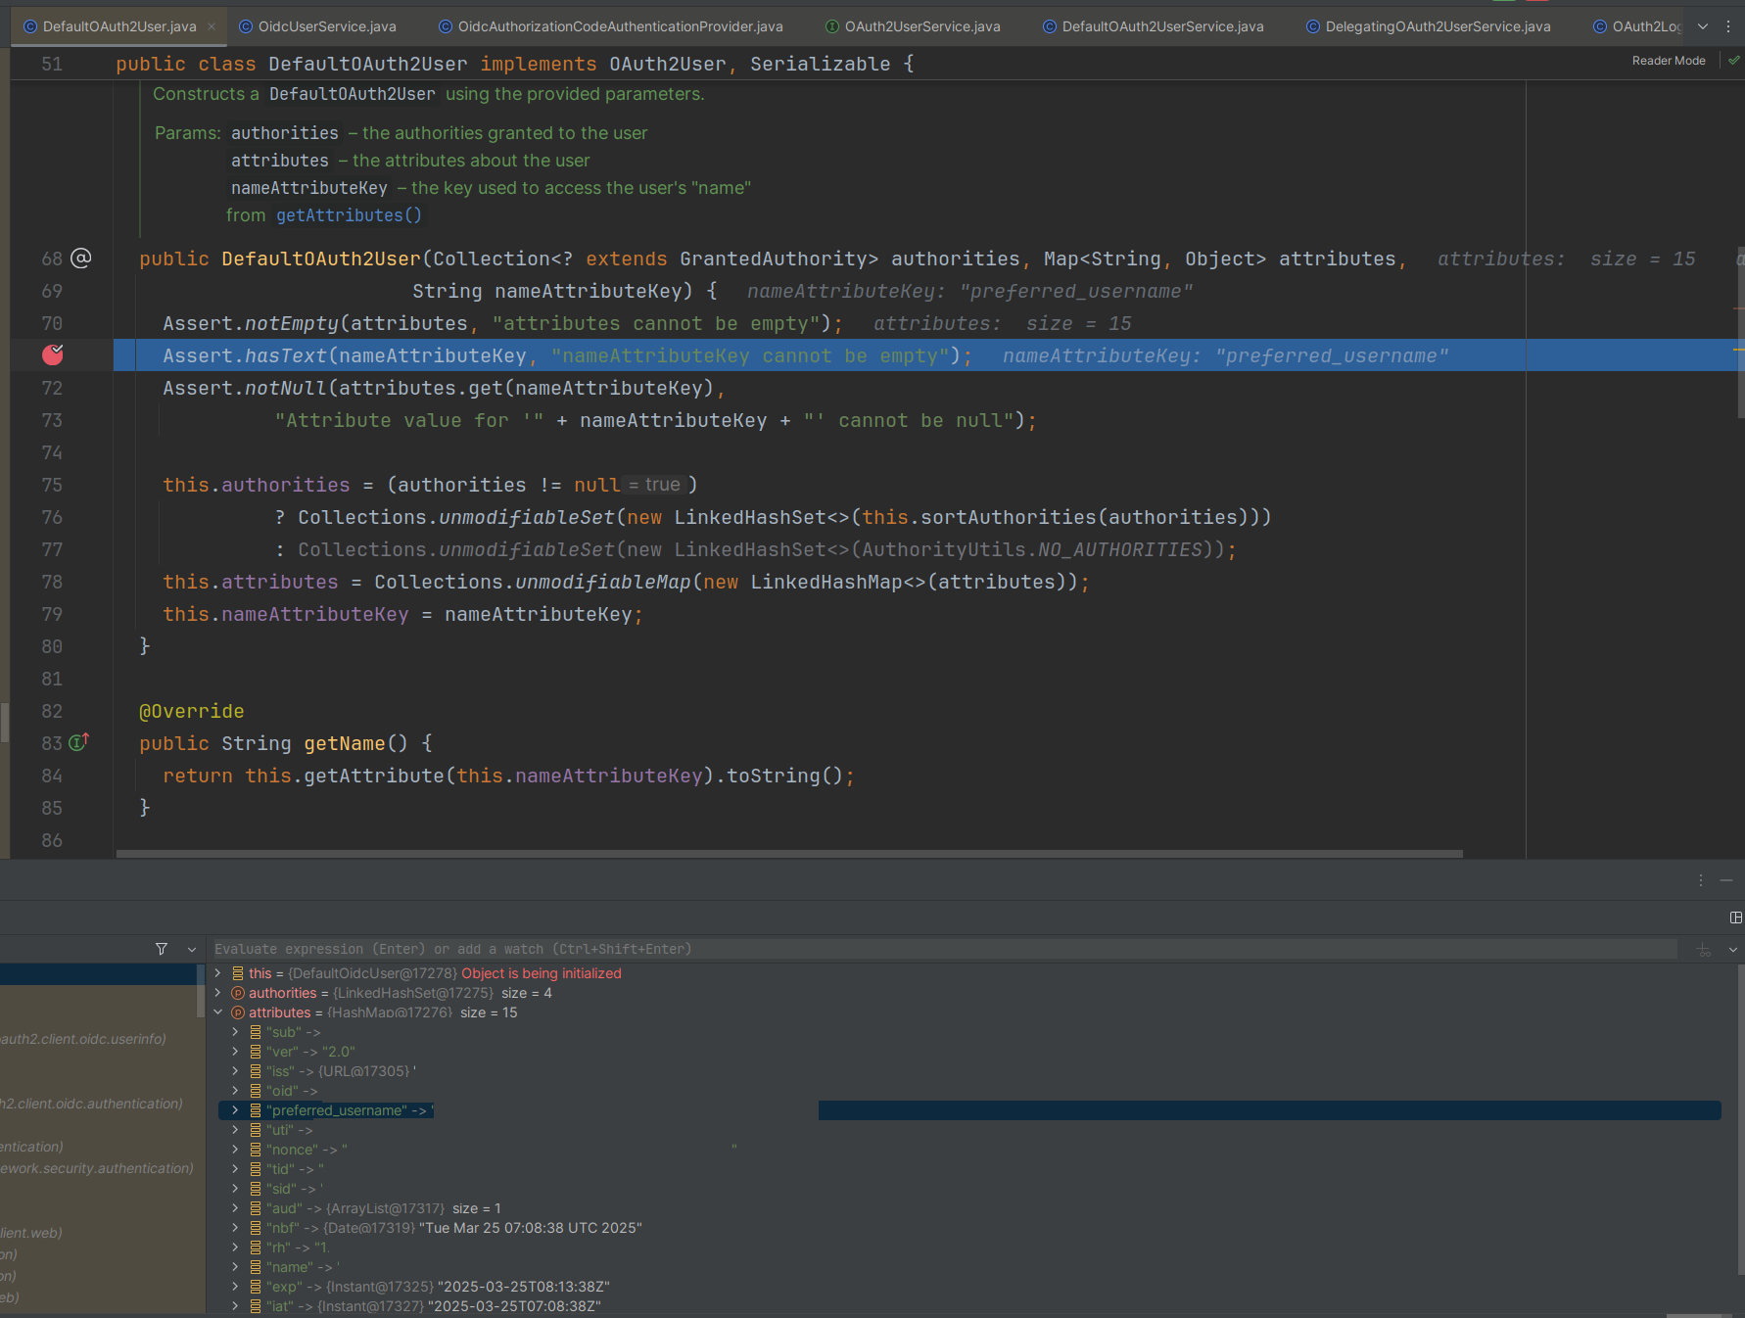Screen dimensions: 1745x1318
Task: Collapse the 'attributes' HashMap node
Action: 217,1012
